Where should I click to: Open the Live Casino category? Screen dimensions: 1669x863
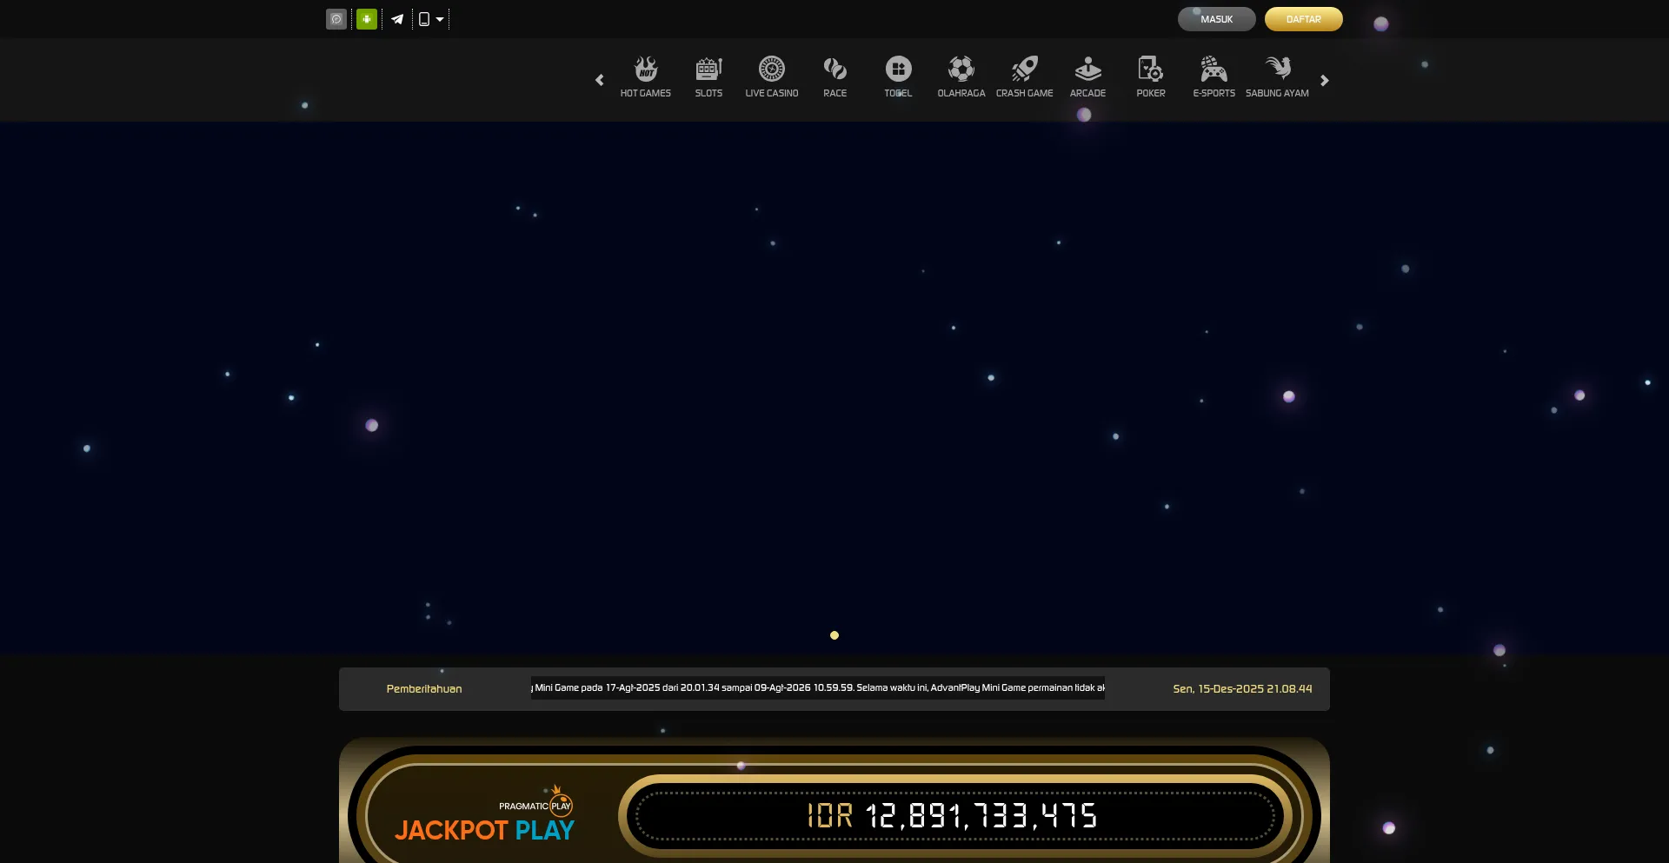(x=772, y=77)
